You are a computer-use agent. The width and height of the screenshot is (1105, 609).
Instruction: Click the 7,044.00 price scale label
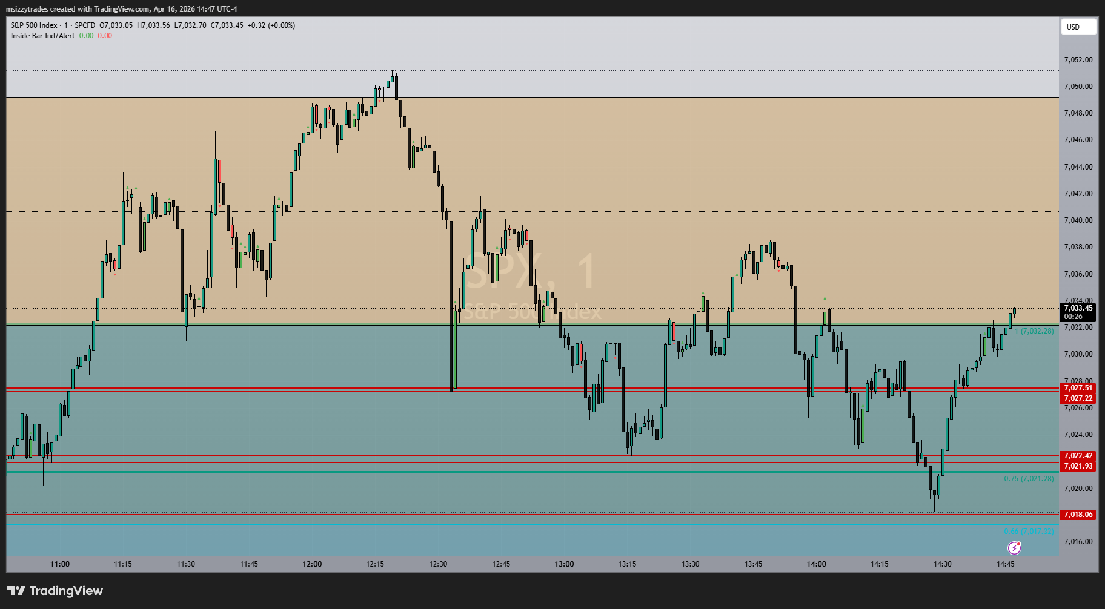click(1078, 167)
